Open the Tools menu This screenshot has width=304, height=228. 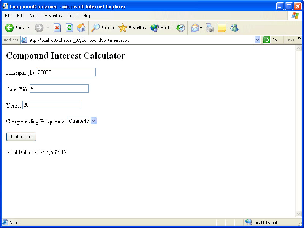[73, 16]
